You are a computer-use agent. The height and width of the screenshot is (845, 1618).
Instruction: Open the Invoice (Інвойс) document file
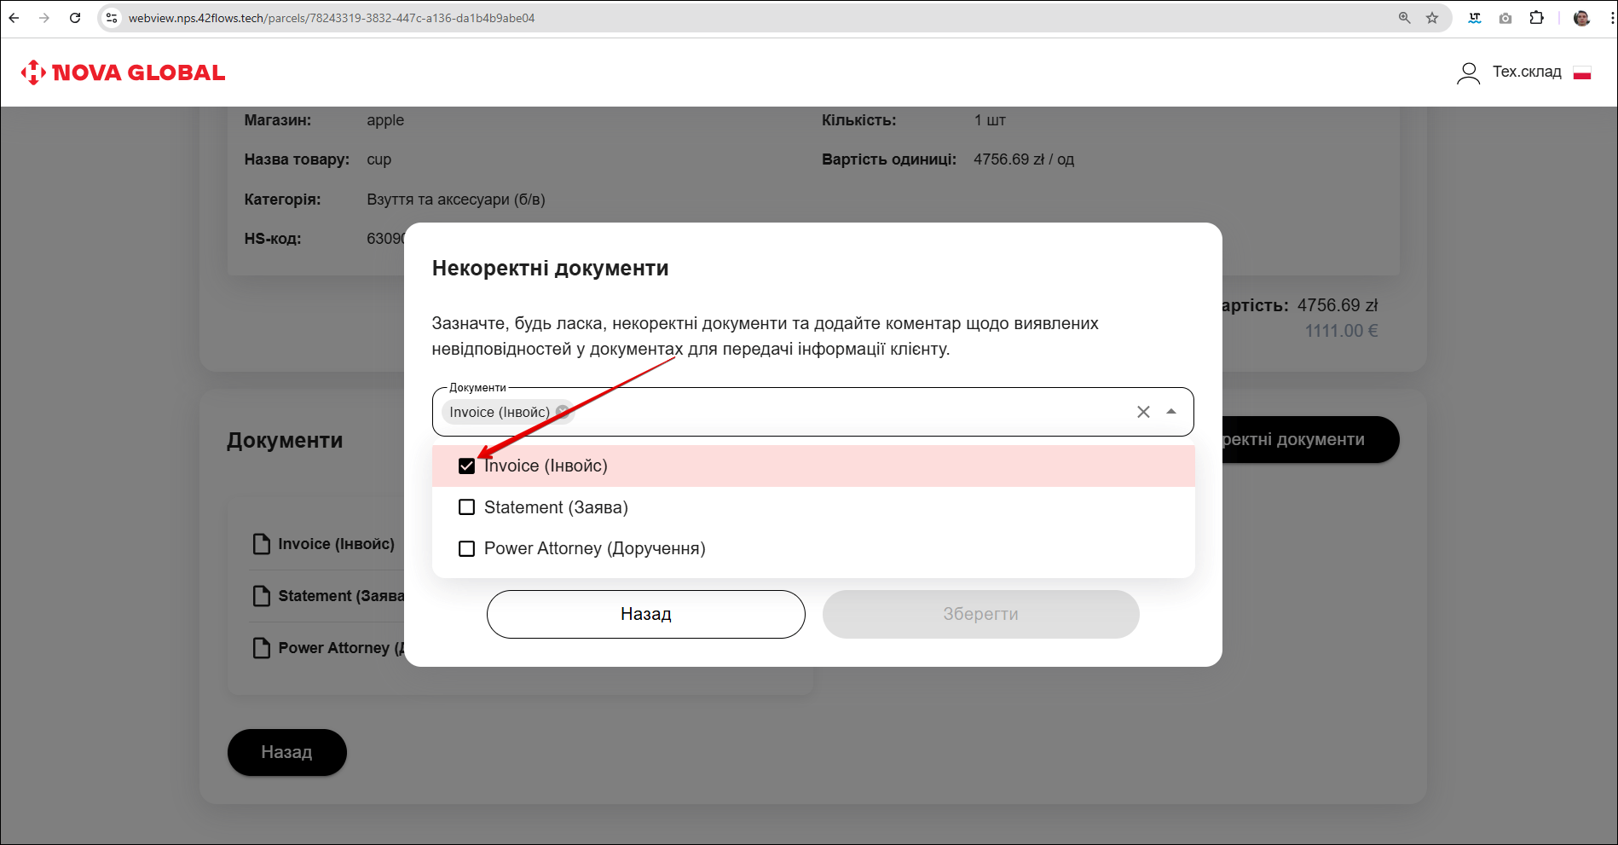tap(335, 544)
